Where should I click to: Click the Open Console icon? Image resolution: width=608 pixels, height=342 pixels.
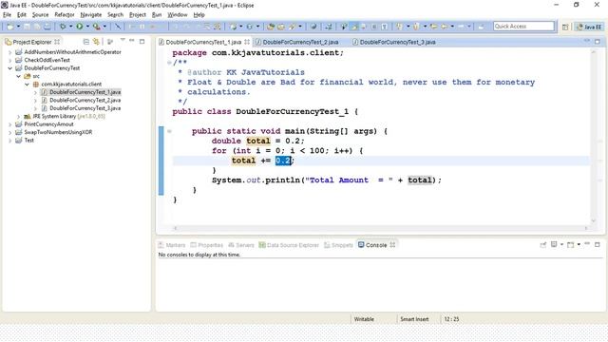570,245
